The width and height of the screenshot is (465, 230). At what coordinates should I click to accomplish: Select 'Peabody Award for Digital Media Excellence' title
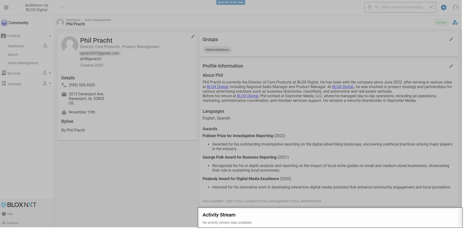click(x=241, y=178)
